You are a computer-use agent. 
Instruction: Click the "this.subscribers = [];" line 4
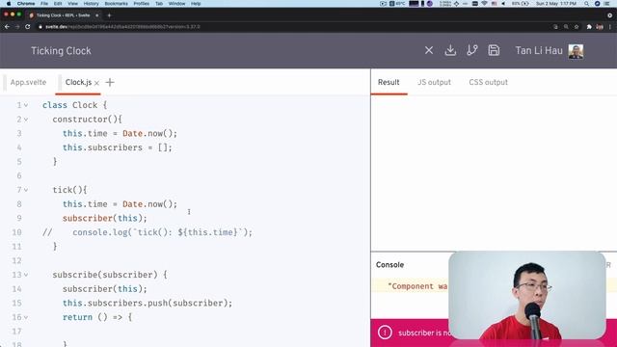tap(118, 147)
